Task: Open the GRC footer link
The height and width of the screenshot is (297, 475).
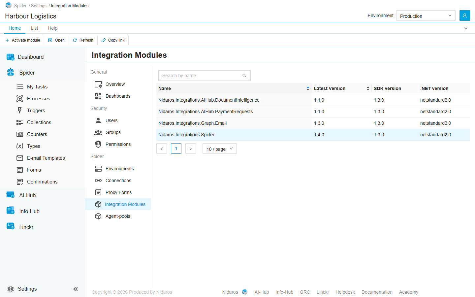Action: pyautogui.click(x=305, y=292)
